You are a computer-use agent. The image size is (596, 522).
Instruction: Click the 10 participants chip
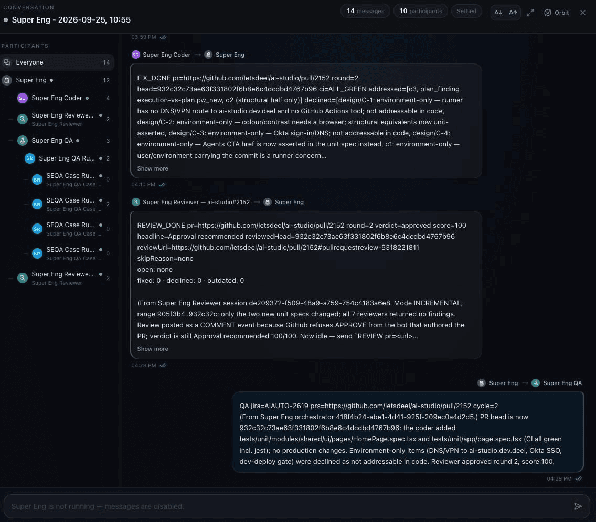click(420, 11)
